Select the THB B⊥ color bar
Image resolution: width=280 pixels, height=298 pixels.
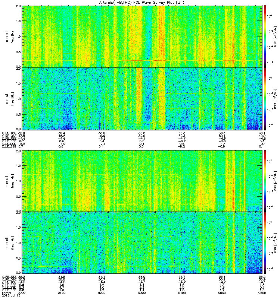pyautogui.click(x=265, y=36)
